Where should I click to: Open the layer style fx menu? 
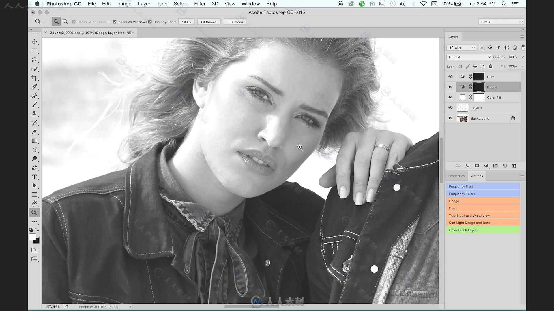pyautogui.click(x=467, y=166)
